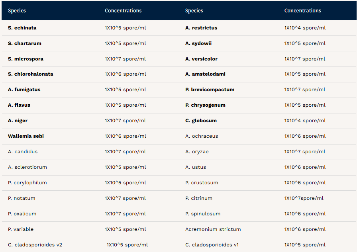Click the A. fumigatus table entry
357x252 pixels.
point(24,90)
